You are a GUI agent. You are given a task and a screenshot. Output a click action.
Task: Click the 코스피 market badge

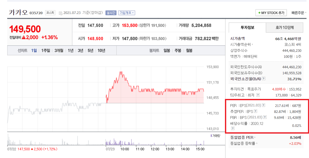click(50, 12)
